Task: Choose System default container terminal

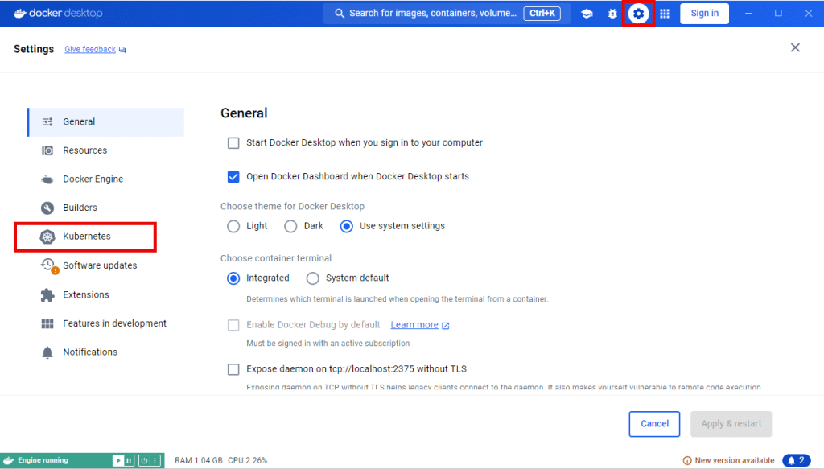Action: [x=313, y=278]
